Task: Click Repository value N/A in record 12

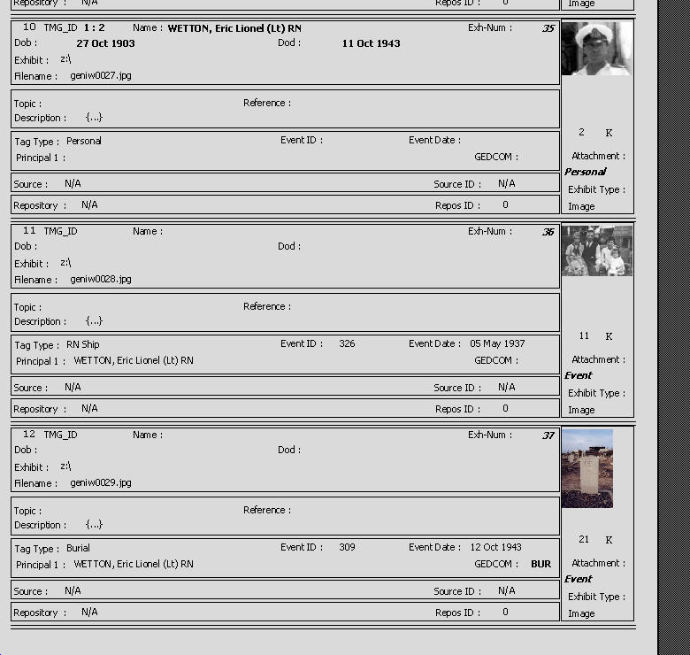Action: click(89, 612)
